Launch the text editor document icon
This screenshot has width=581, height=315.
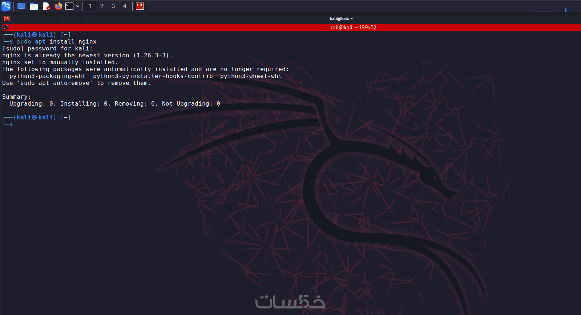(x=46, y=6)
